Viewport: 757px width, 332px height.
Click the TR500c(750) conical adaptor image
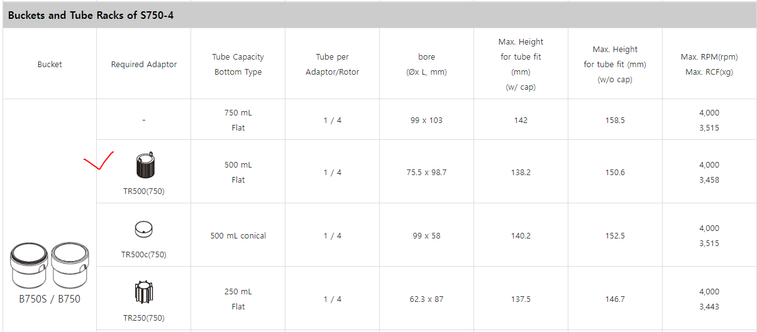144,230
